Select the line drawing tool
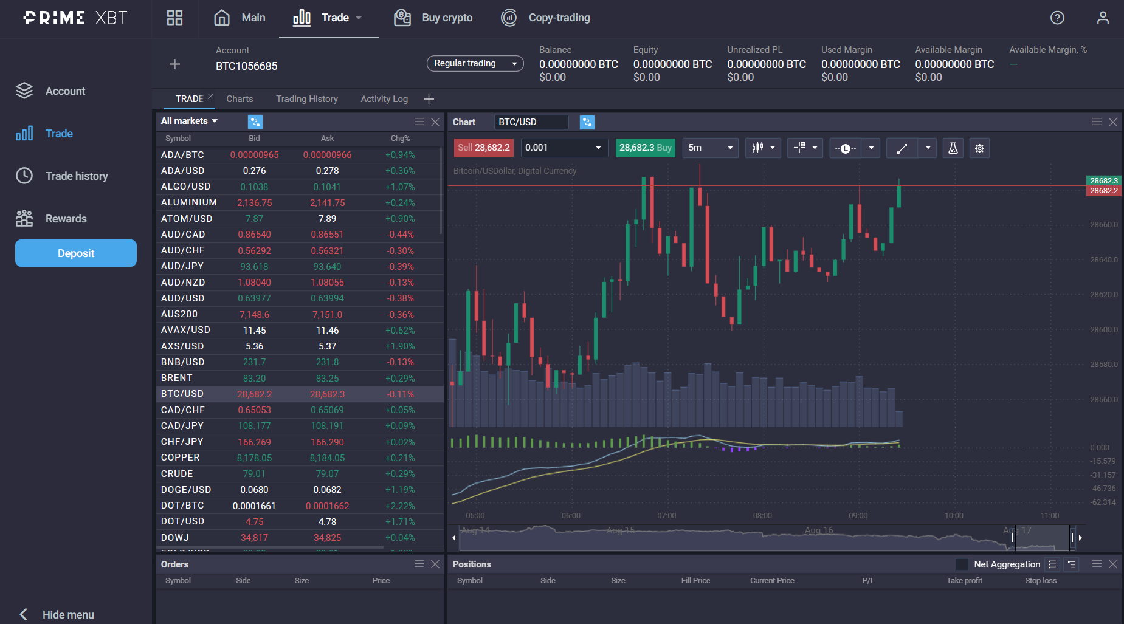1124x624 pixels. (902, 148)
